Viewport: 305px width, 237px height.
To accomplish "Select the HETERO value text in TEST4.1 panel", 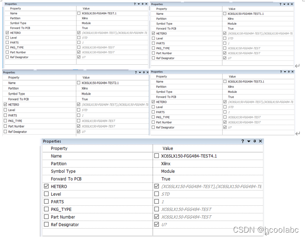I will 211,186.
